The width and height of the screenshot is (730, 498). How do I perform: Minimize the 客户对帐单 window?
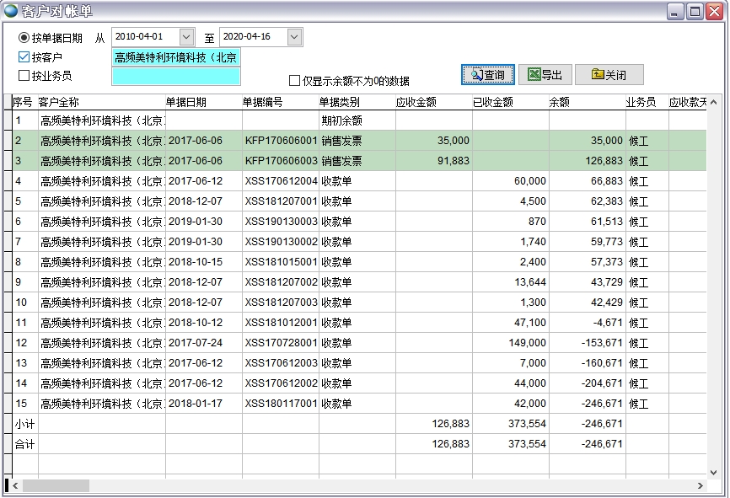click(x=676, y=11)
